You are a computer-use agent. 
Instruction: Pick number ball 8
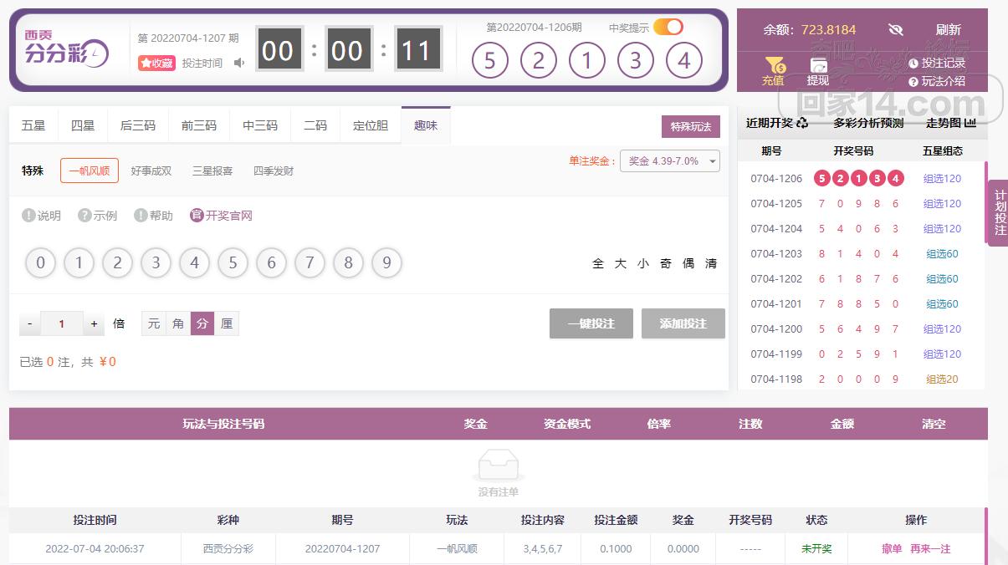[x=348, y=263]
